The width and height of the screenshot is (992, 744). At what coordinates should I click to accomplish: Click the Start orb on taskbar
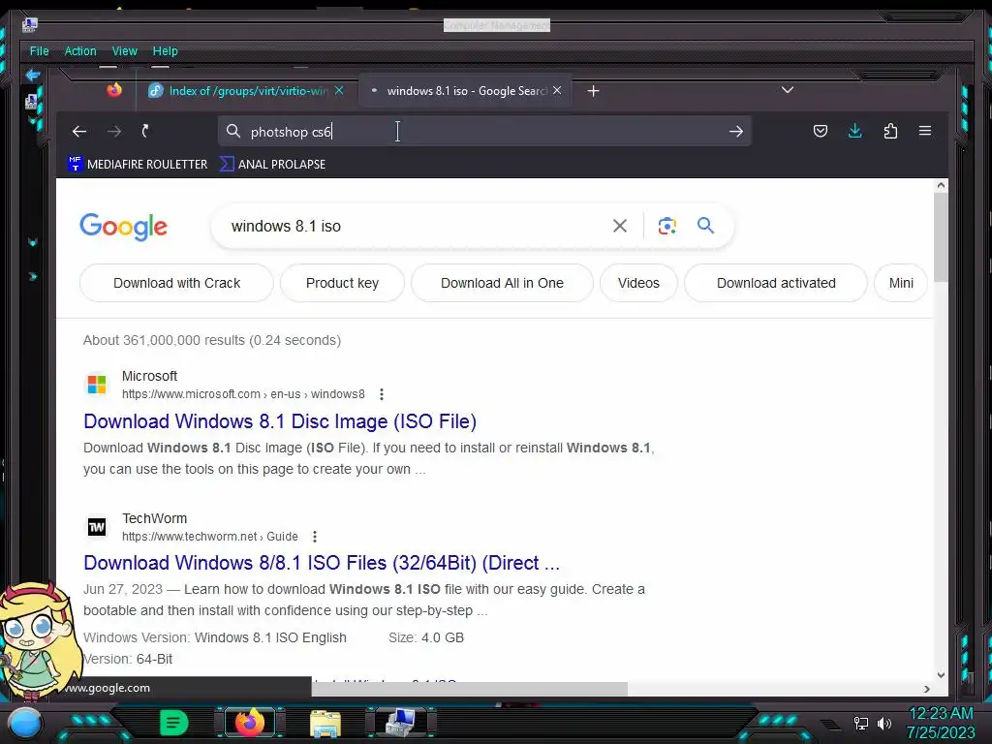pos(25,723)
